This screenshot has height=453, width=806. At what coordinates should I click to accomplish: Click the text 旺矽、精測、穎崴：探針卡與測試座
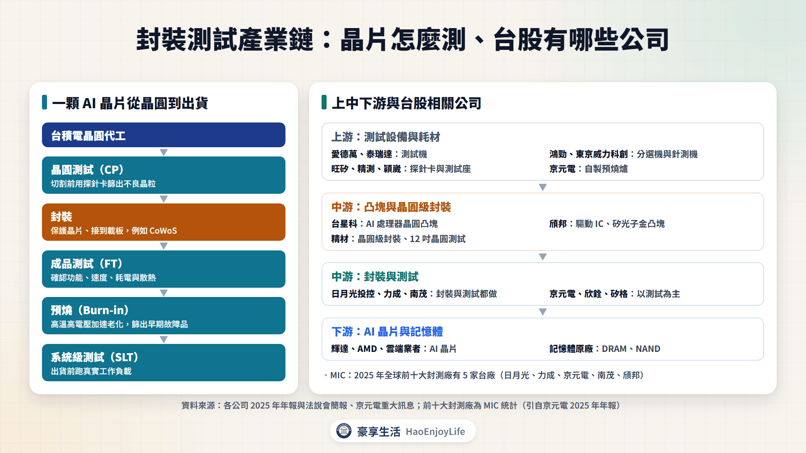pos(401,169)
